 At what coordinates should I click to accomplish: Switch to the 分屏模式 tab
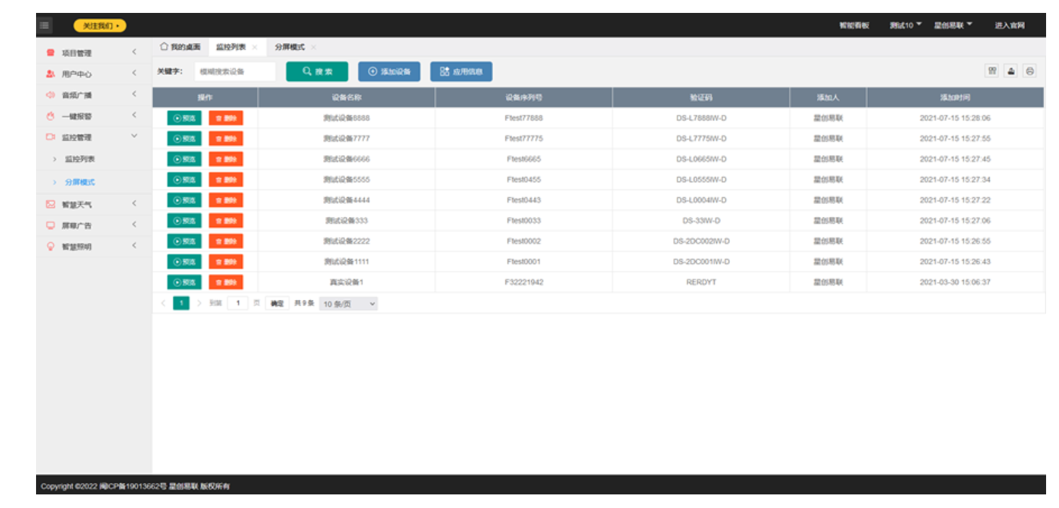click(289, 47)
